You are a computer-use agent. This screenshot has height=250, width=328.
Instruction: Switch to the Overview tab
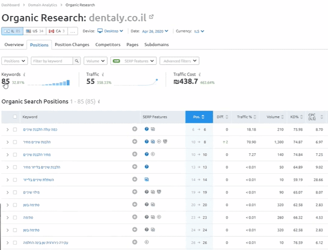(x=14, y=45)
